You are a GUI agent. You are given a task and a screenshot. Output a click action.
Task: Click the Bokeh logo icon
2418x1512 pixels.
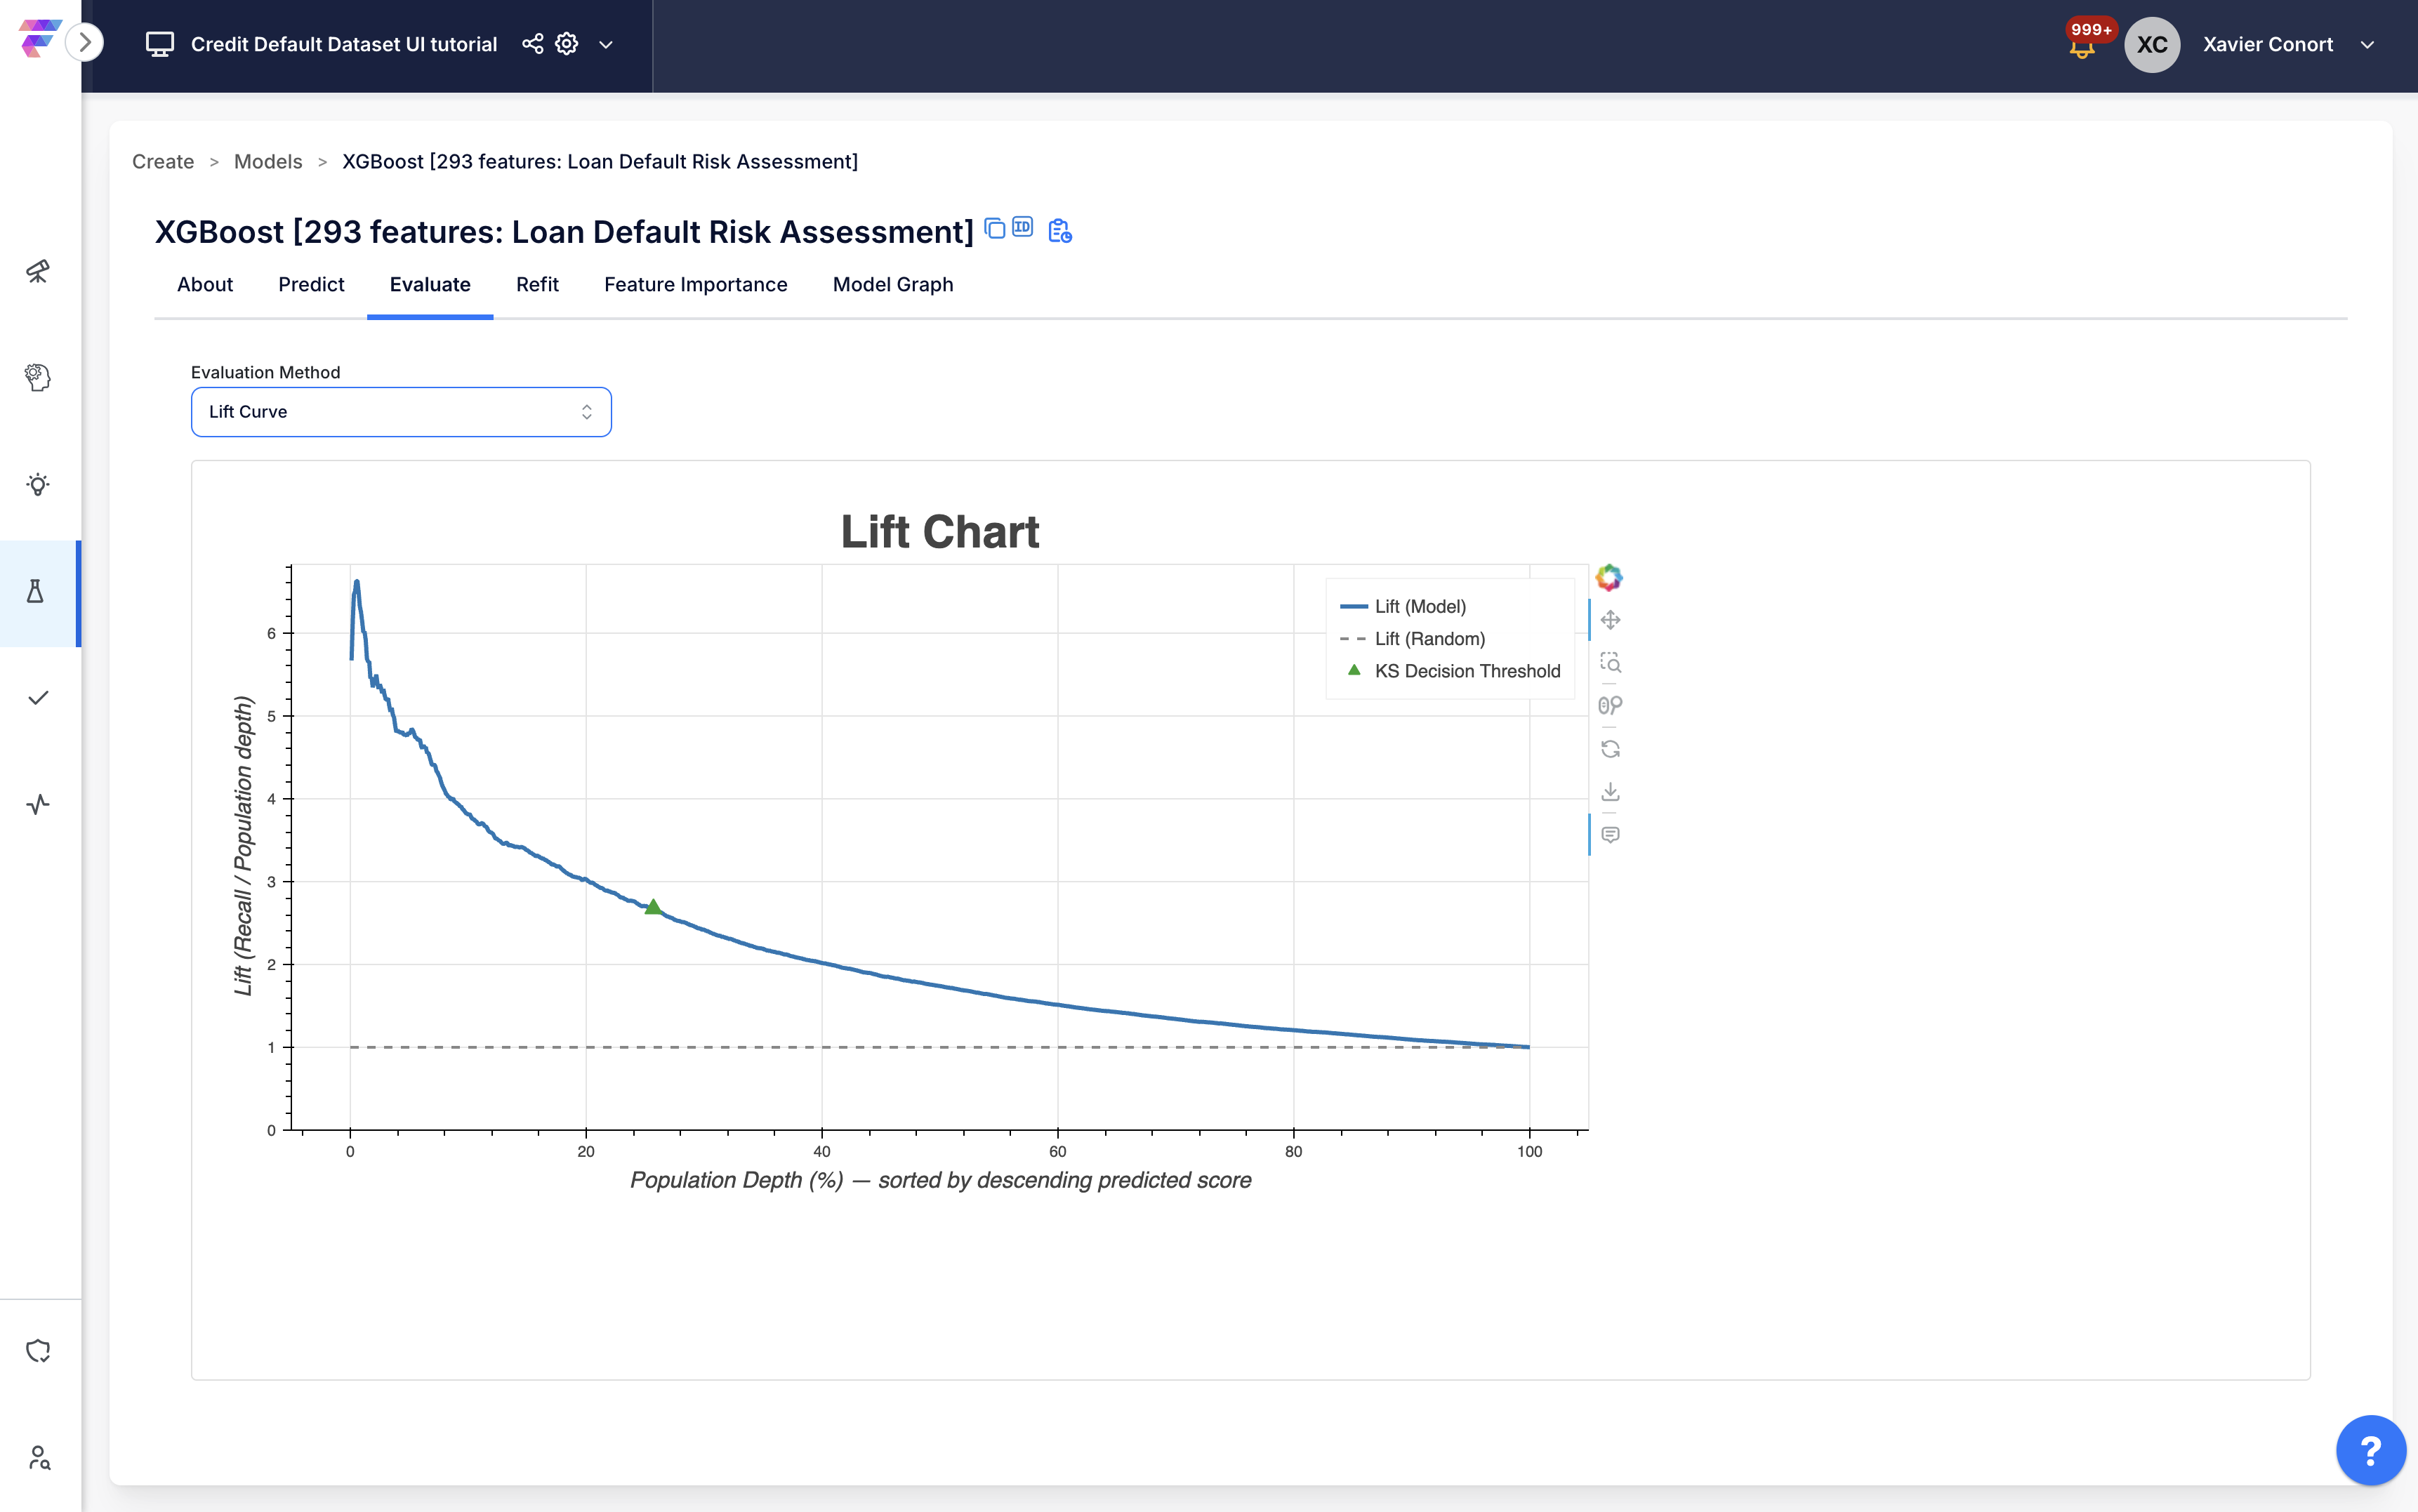(x=1608, y=577)
